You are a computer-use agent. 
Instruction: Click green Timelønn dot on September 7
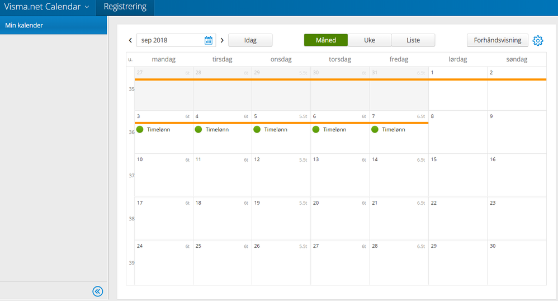pos(375,129)
